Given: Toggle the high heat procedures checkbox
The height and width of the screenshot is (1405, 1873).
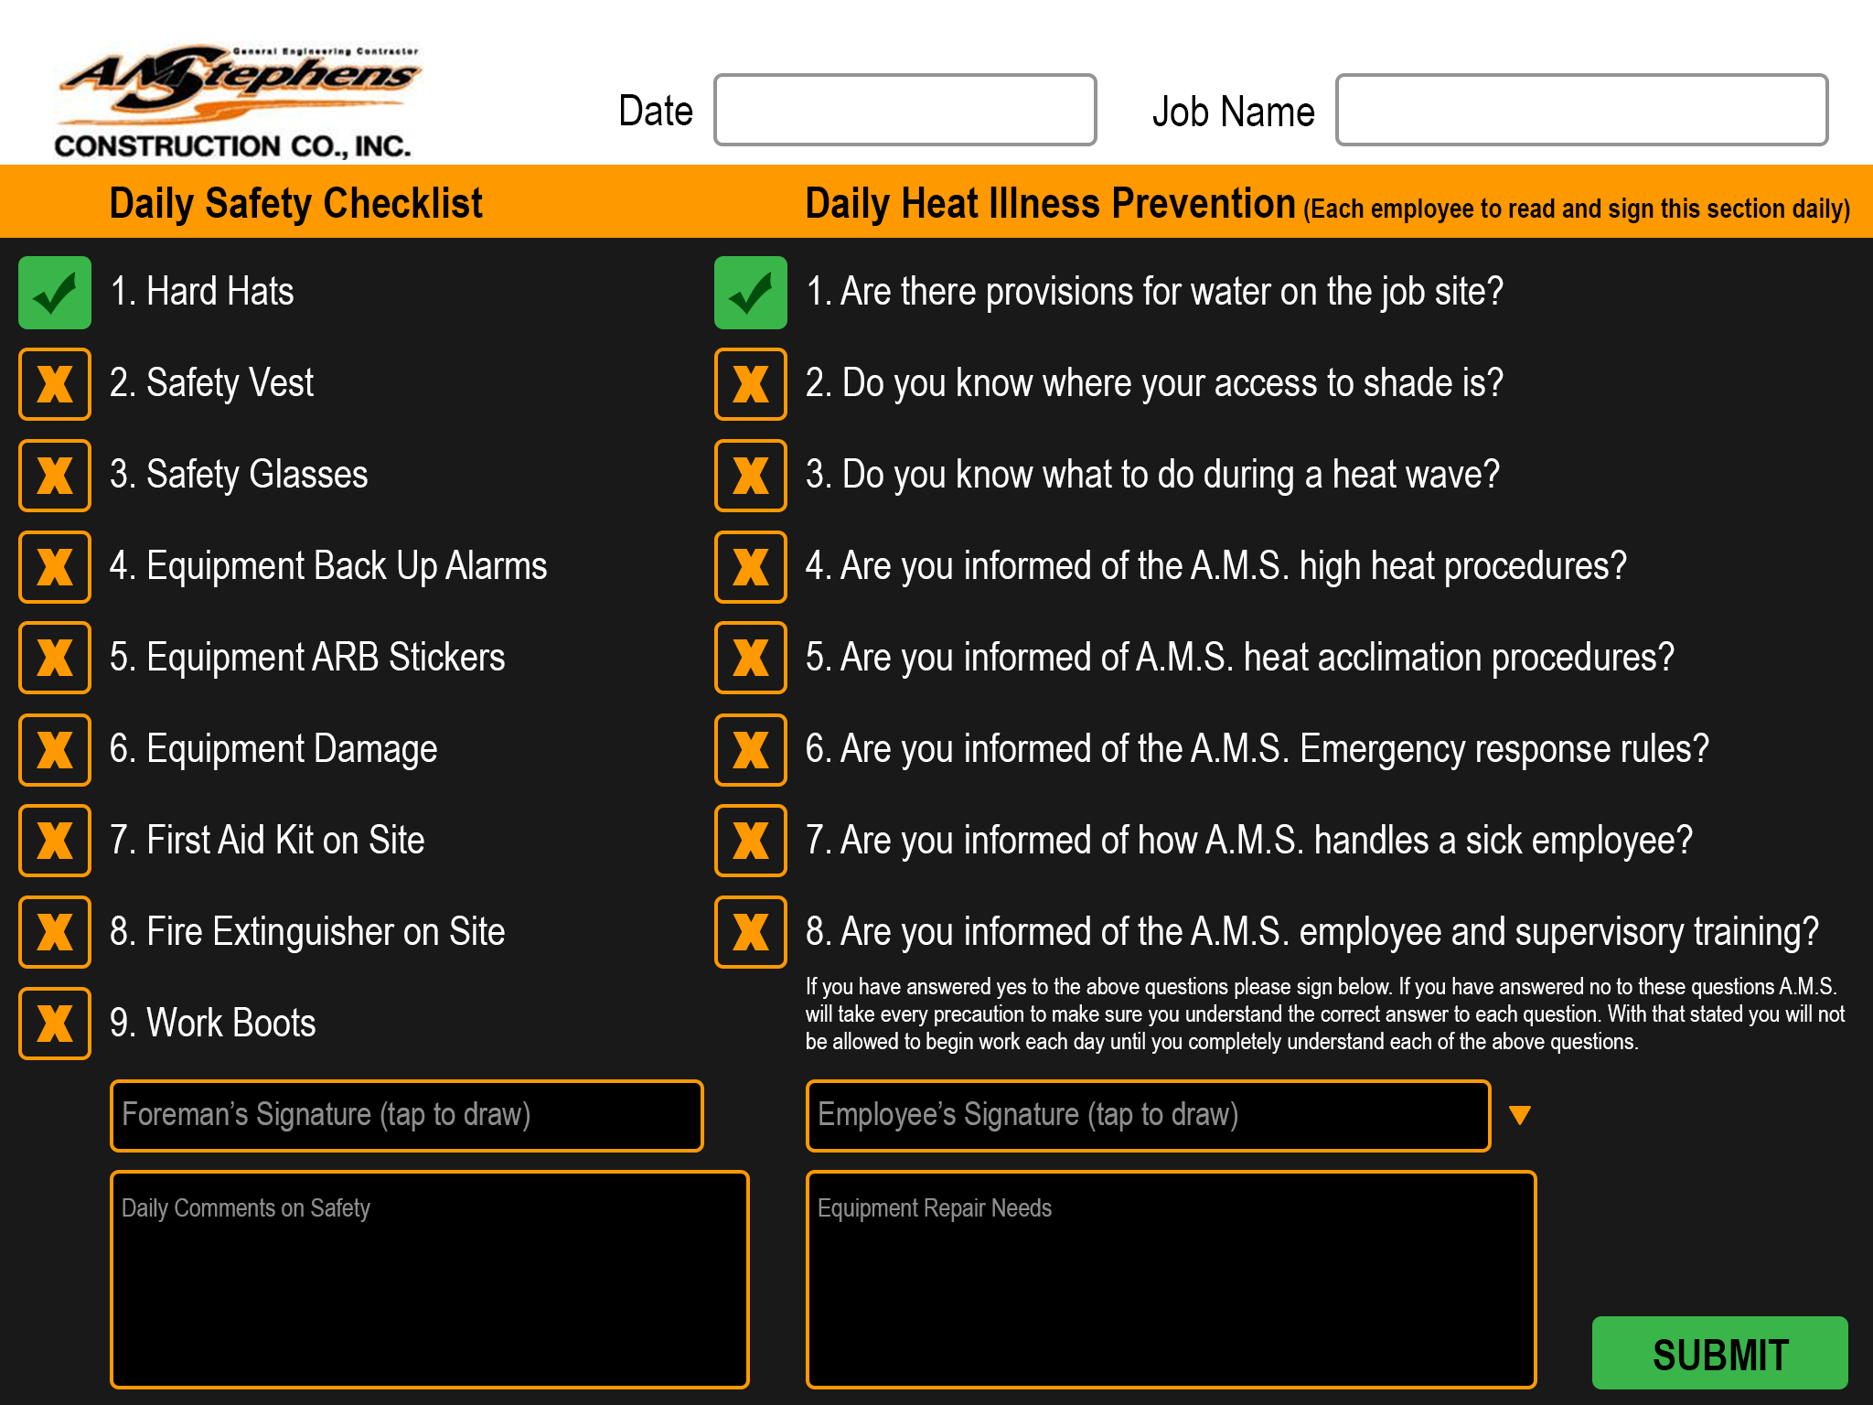Looking at the screenshot, I should pyautogui.click(x=750, y=567).
